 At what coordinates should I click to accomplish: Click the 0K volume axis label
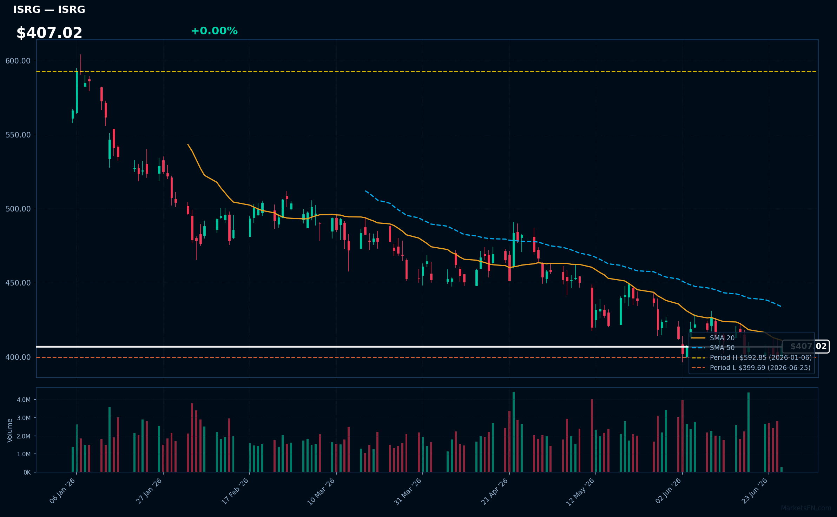(x=27, y=472)
